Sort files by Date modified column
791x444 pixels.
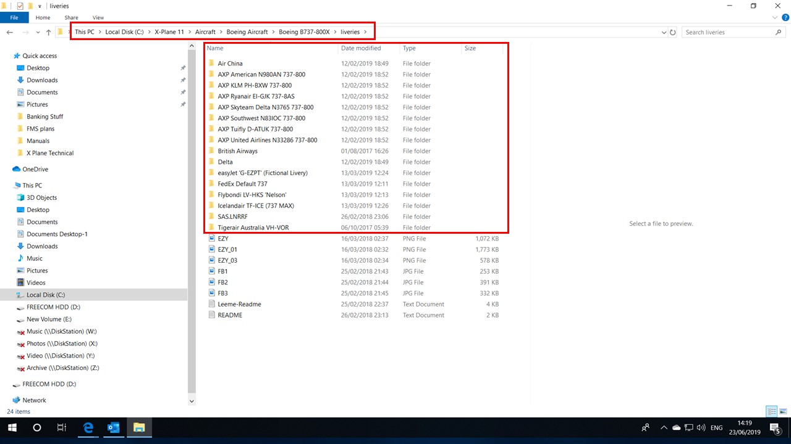[361, 48]
